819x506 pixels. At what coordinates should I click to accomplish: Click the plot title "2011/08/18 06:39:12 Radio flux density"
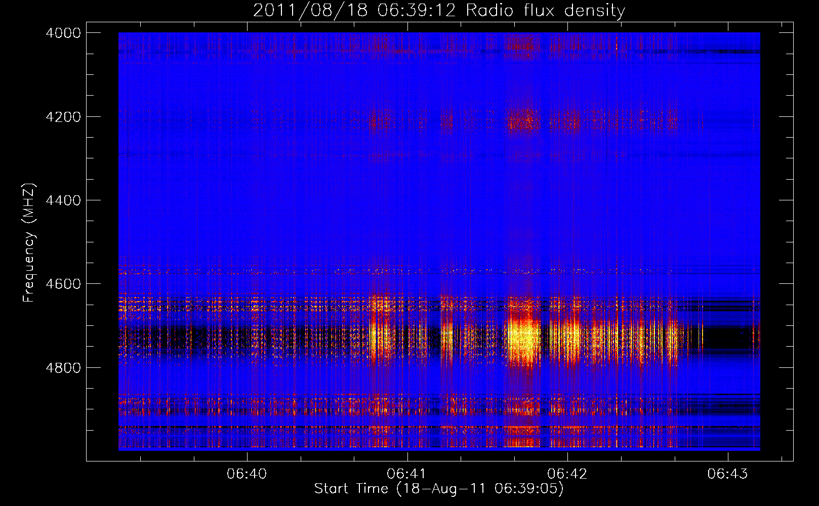coord(439,10)
